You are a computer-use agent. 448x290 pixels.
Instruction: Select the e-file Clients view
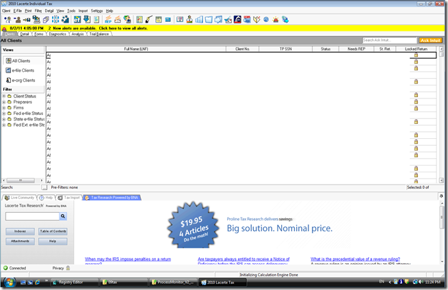(20, 70)
